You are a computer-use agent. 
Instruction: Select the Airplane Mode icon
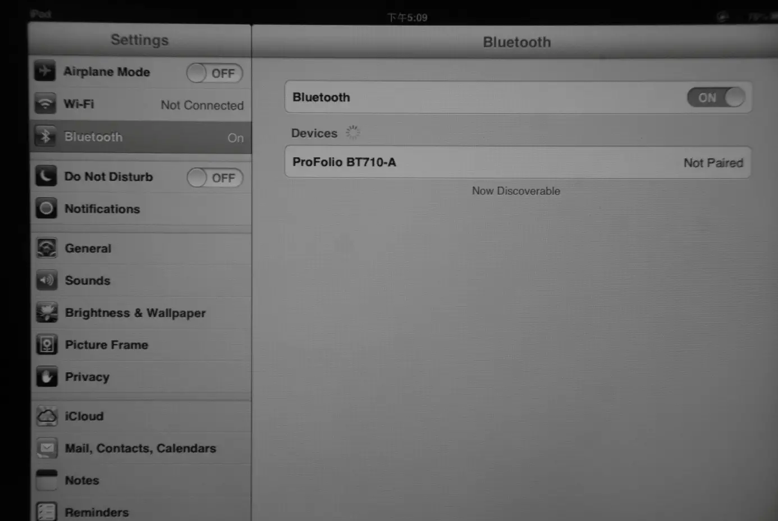(x=46, y=71)
